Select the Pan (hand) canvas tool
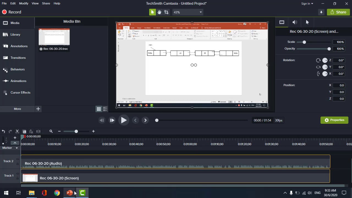The height and width of the screenshot is (198, 352). [x=159, y=12]
